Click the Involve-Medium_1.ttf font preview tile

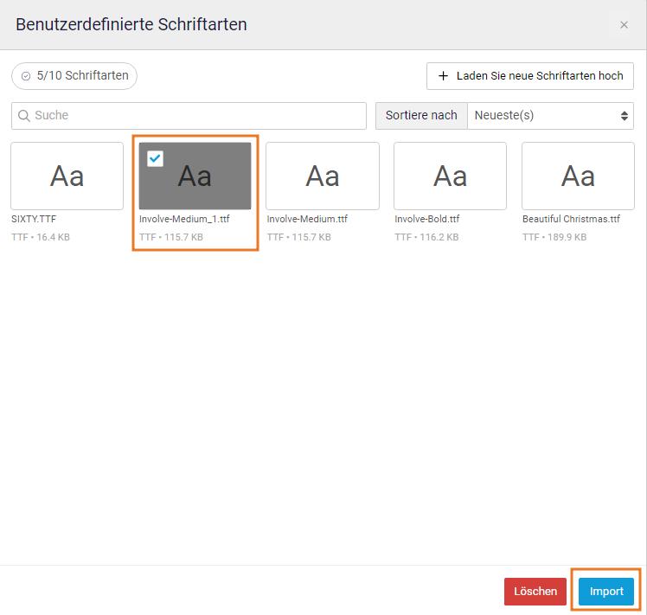tap(195, 176)
